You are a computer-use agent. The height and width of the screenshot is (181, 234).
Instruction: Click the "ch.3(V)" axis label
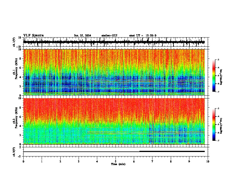tap(14, 152)
